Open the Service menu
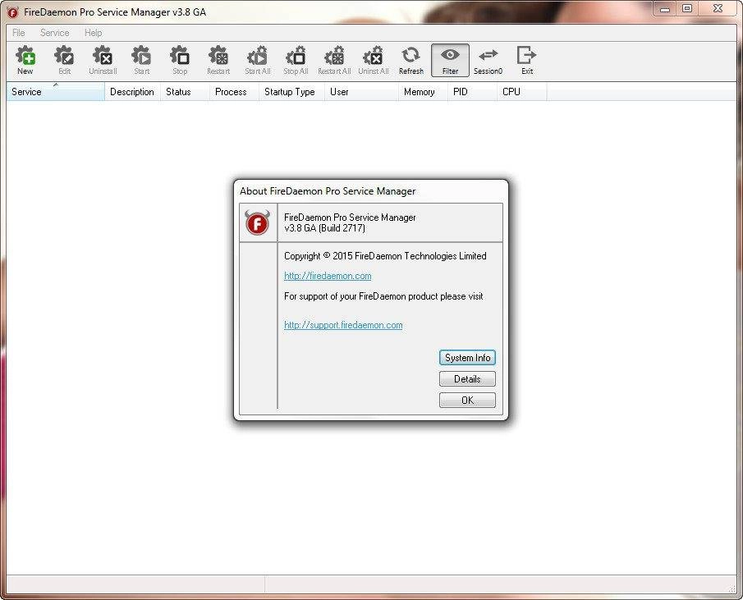Image resolution: width=743 pixels, height=600 pixels. [x=54, y=33]
